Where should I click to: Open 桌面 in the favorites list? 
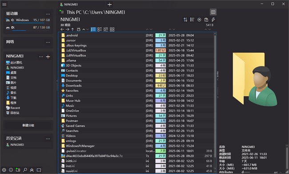[11, 72]
